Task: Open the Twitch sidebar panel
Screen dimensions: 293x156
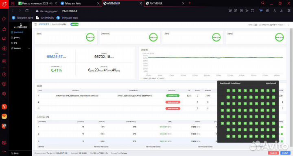Action: tap(4, 39)
